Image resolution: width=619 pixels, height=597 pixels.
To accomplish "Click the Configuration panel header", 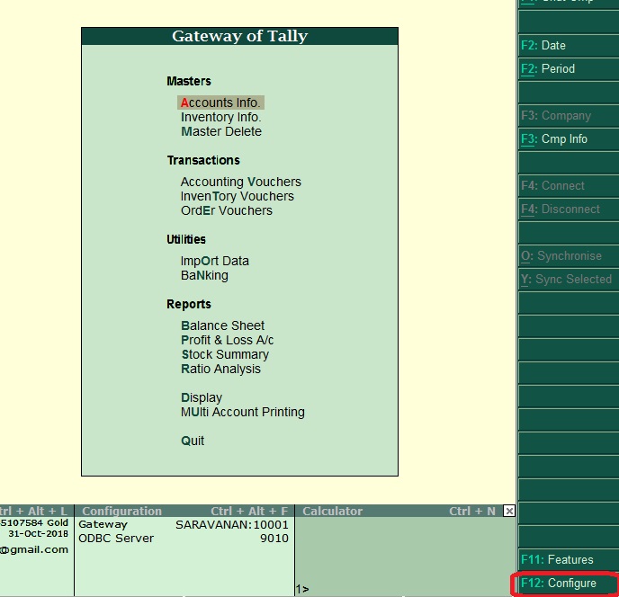I will point(184,511).
